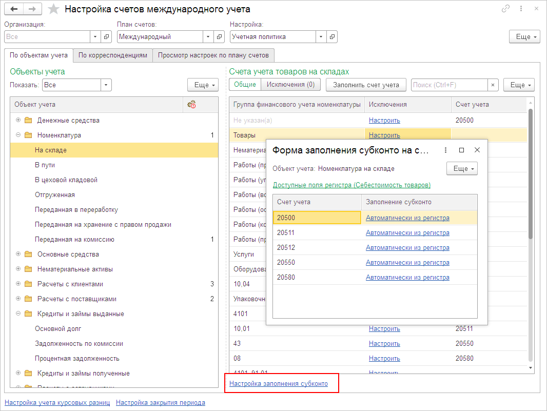Viewport: 547px width, 411px height.
Task: Click the settings column header icon in tree
Action: pos(191,104)
